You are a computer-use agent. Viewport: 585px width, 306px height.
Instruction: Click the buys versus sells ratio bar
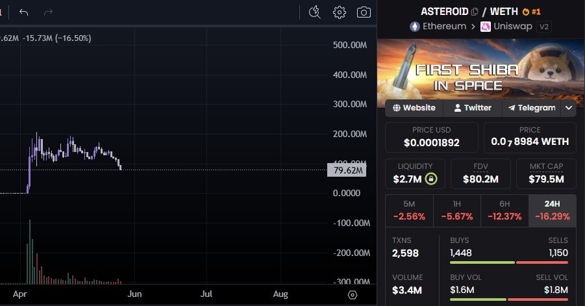click(x=509, y=262)
